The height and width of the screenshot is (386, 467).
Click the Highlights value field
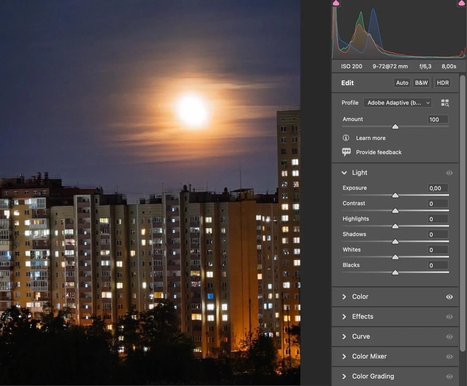click(438, 219)
